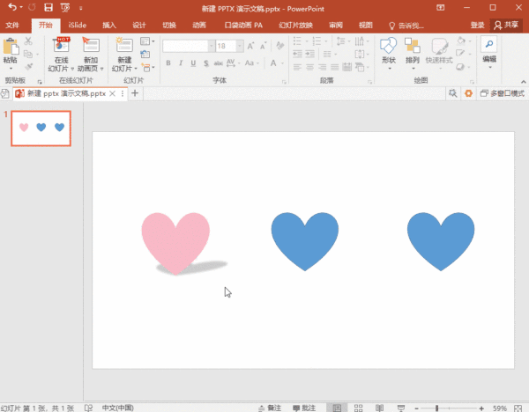The height and width of the screenshot is (412, 529).
Task: Toggle 多窗口模式 multi-window mode
Action: [x=503, y=93]
